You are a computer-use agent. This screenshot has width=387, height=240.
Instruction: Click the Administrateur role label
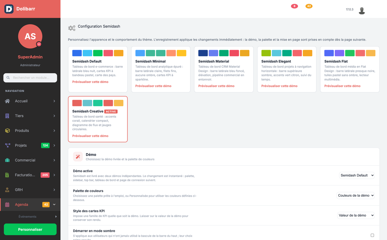coord(30,65)
